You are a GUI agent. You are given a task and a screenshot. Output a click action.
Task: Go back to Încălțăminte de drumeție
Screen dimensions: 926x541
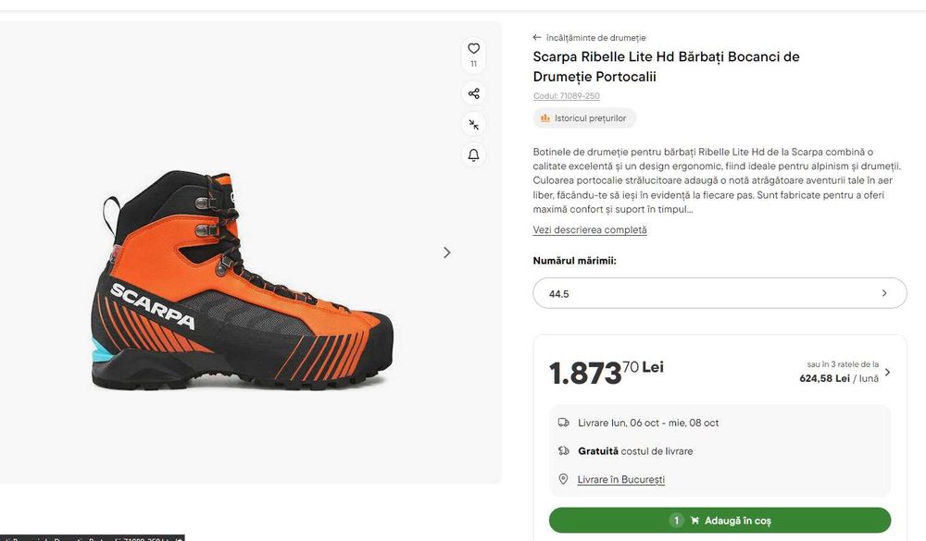590,38
